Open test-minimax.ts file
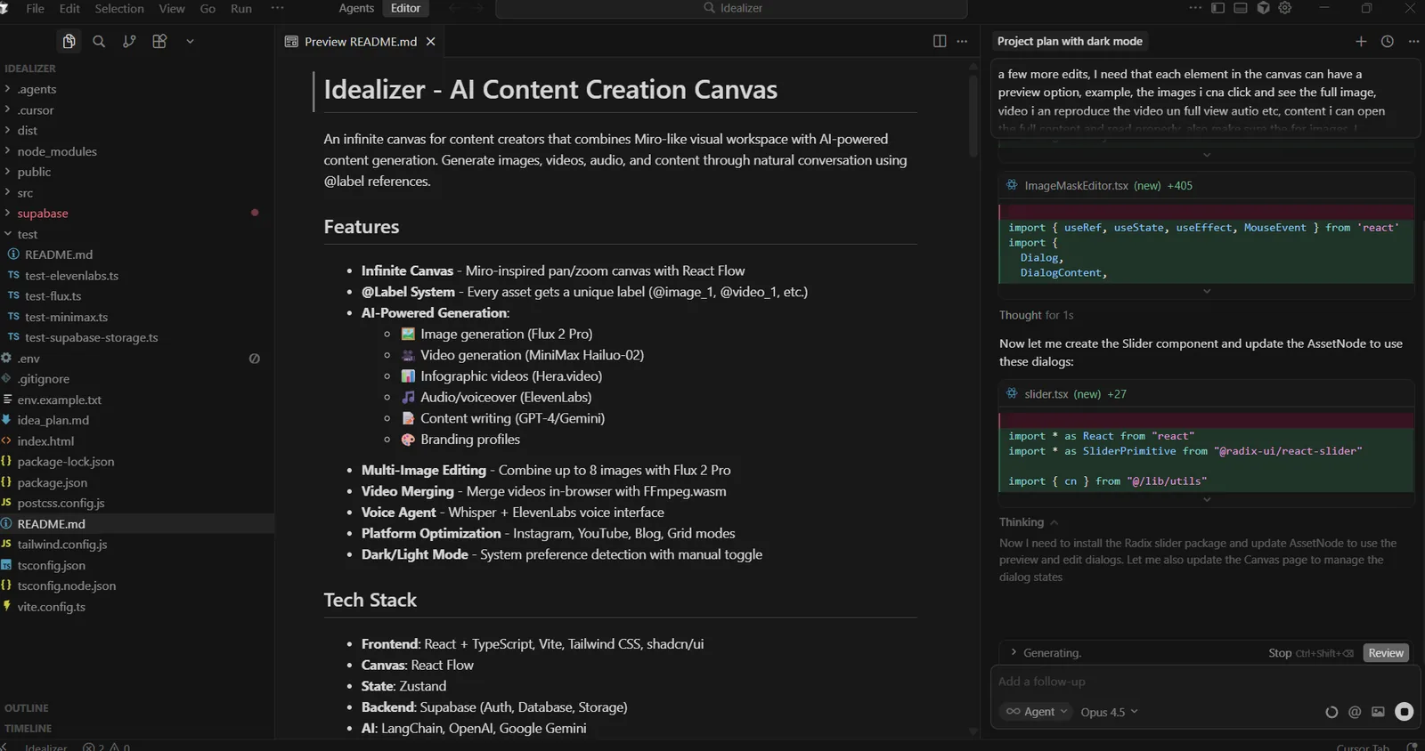This screenshot has width=1425, height=751. [x=66, y=317]
